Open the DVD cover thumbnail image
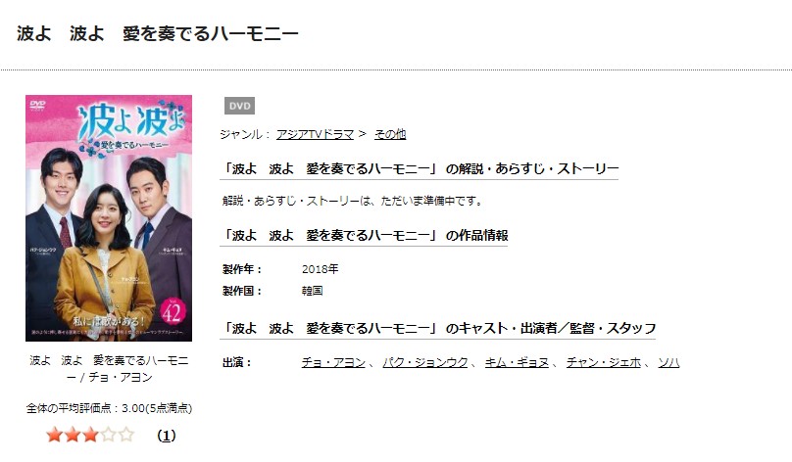The width and height of the screenshot is (792, 462). click(x=109, y=218)
